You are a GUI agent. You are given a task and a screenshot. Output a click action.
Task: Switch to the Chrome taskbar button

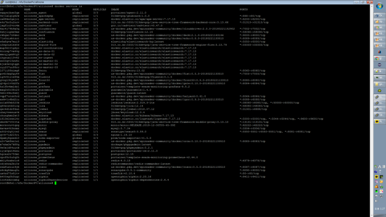378,58
